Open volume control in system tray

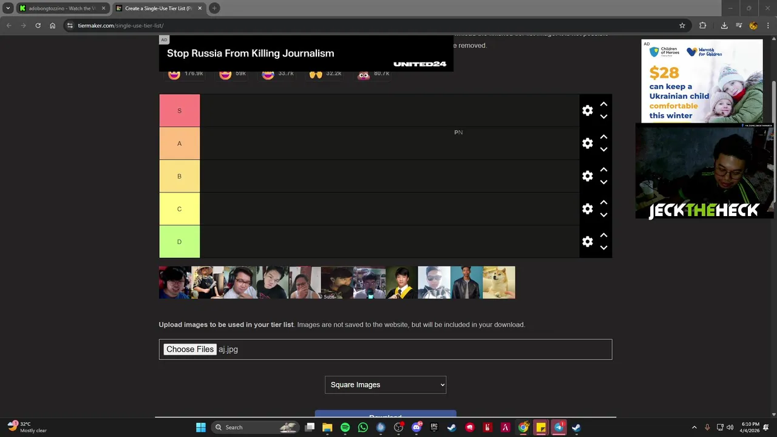point(730,427)
